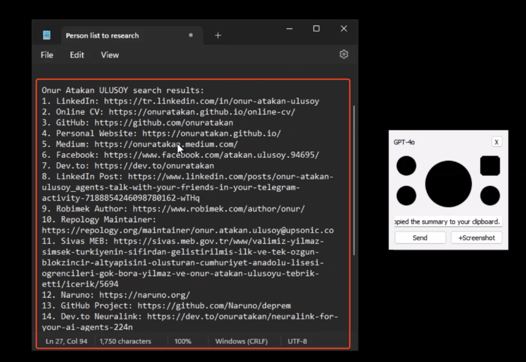
Task: Minimize the Notepad window
Action: pos(289,29)
